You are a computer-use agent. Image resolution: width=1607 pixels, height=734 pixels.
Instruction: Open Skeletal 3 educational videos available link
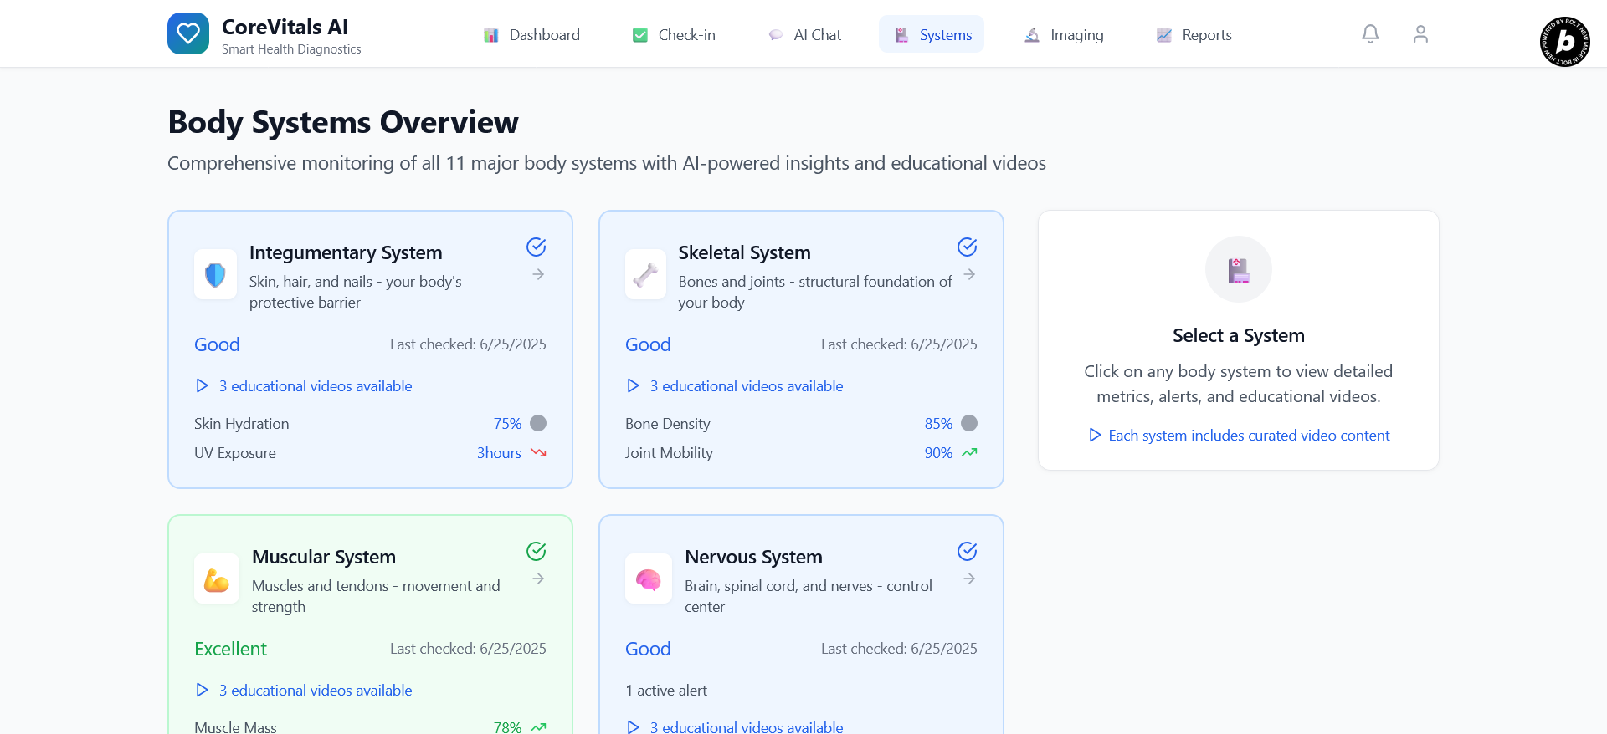tap(747, 385)
